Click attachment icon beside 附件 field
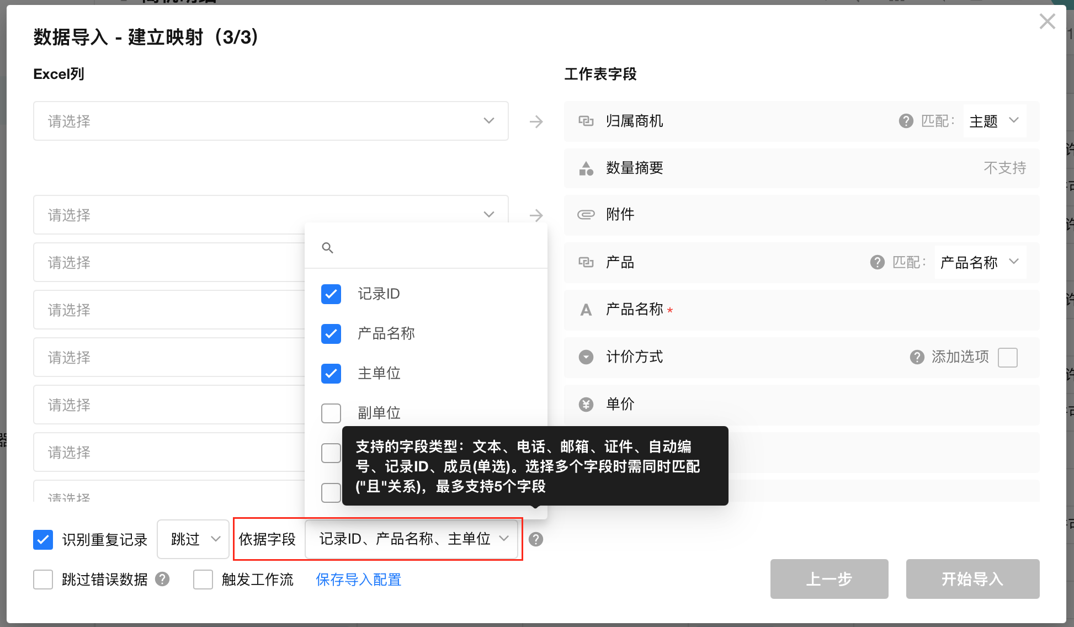The width and height of the screenshot is (1074, 627). click(586, 215)
